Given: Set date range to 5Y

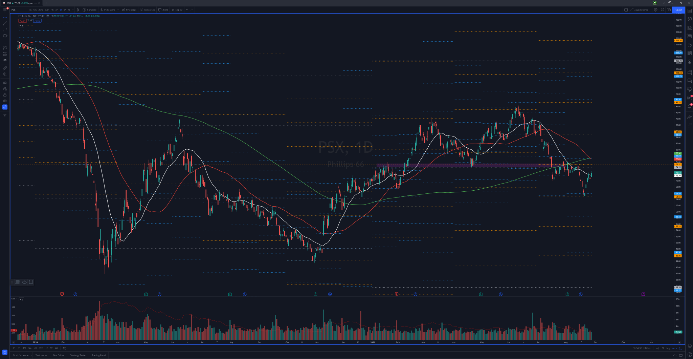Looking at the screenshot, I should pyautogui.click(x=51, y=348).
